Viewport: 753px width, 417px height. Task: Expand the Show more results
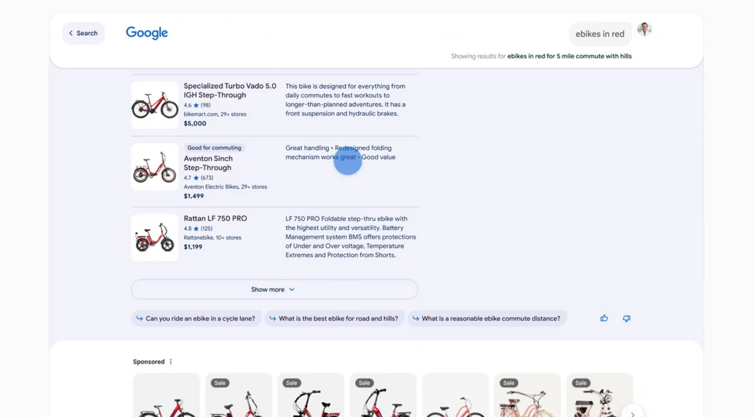point(274,290)
